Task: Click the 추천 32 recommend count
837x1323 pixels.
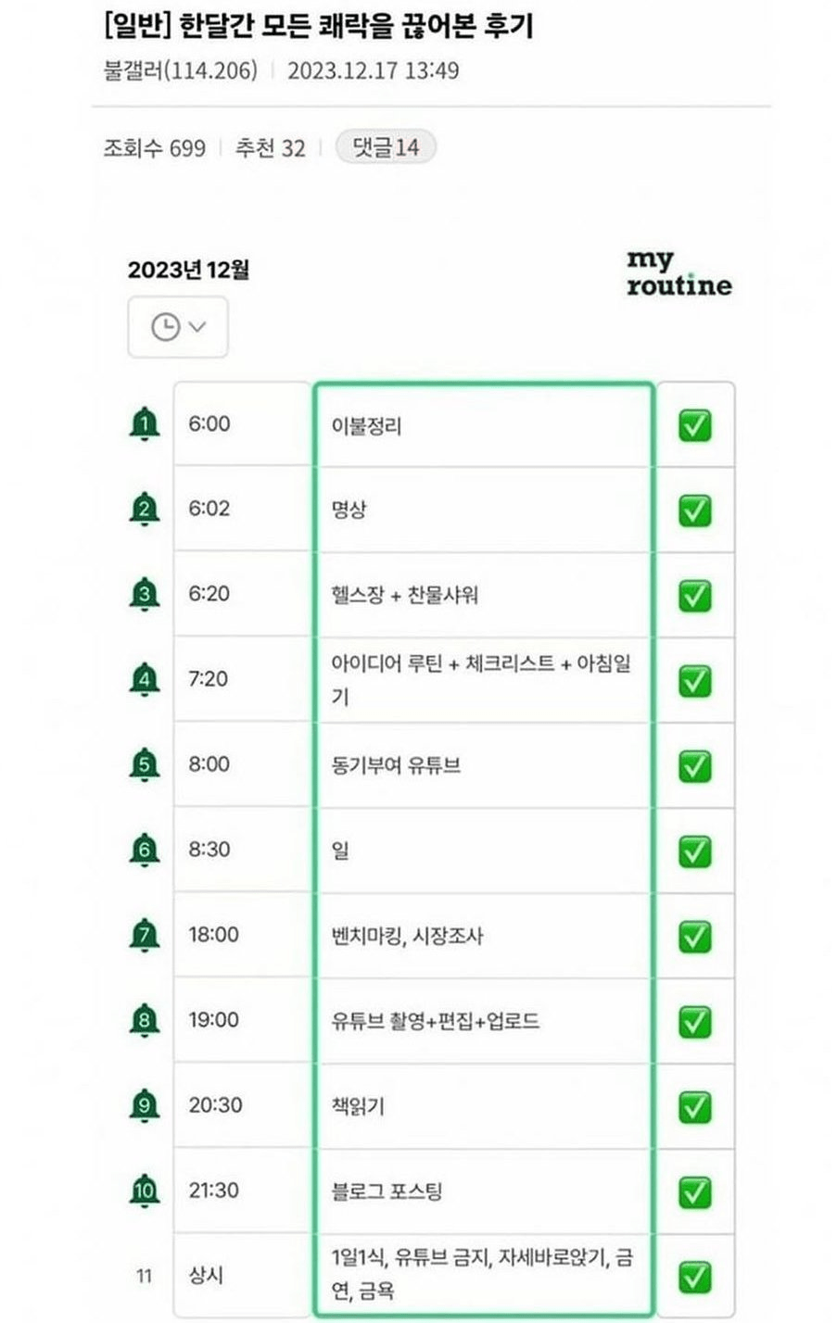Action: (270, 148)
